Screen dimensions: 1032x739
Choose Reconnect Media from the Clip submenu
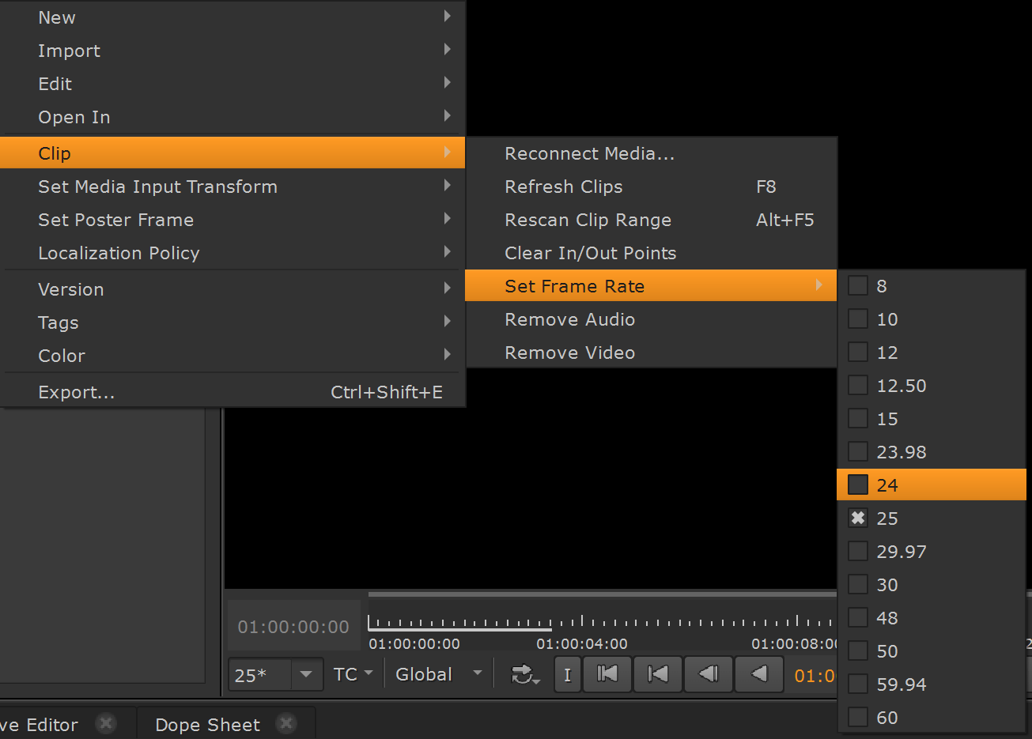(589, 153)
